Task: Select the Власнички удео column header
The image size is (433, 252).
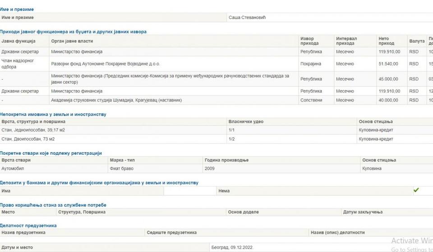Action: click(246, 121)
